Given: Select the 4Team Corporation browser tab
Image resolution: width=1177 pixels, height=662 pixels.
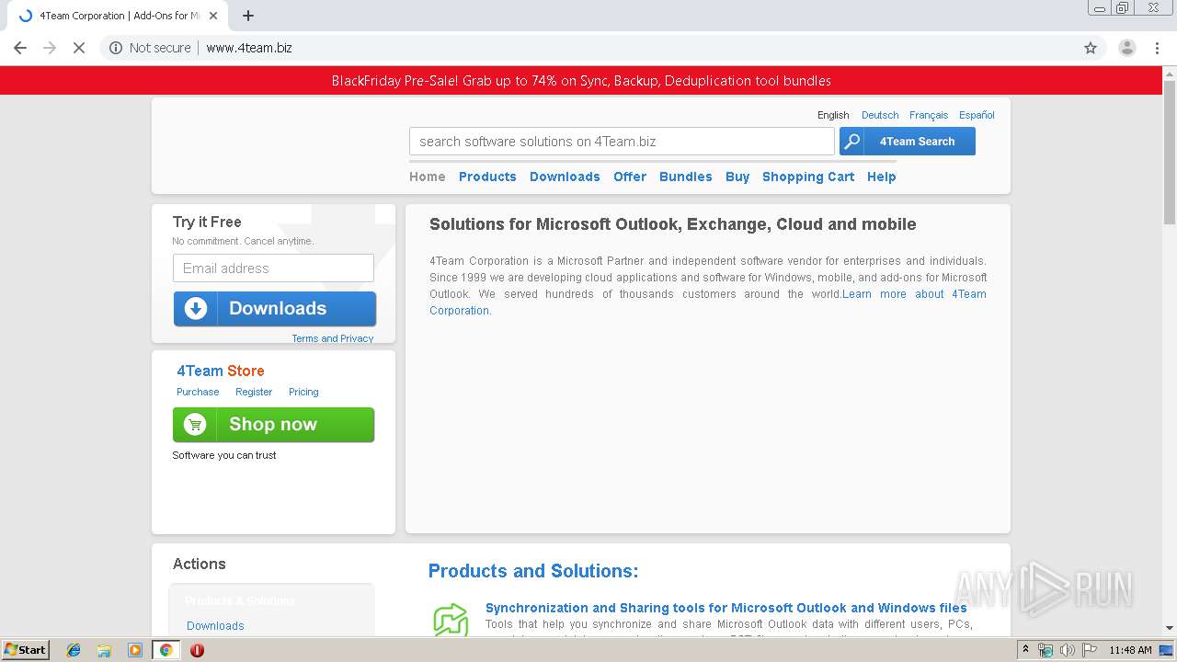Looking at the screenshot, I should click(x=118, y=16).
